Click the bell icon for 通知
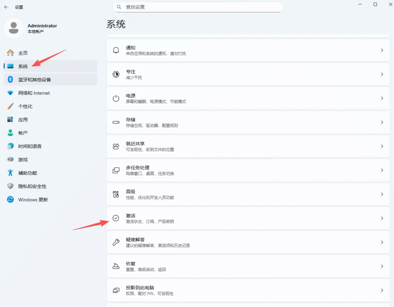 116,50
